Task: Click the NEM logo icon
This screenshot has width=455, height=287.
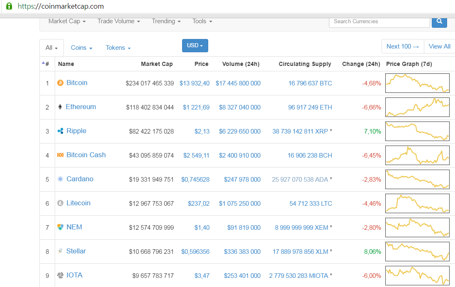Action: point(60,227)
